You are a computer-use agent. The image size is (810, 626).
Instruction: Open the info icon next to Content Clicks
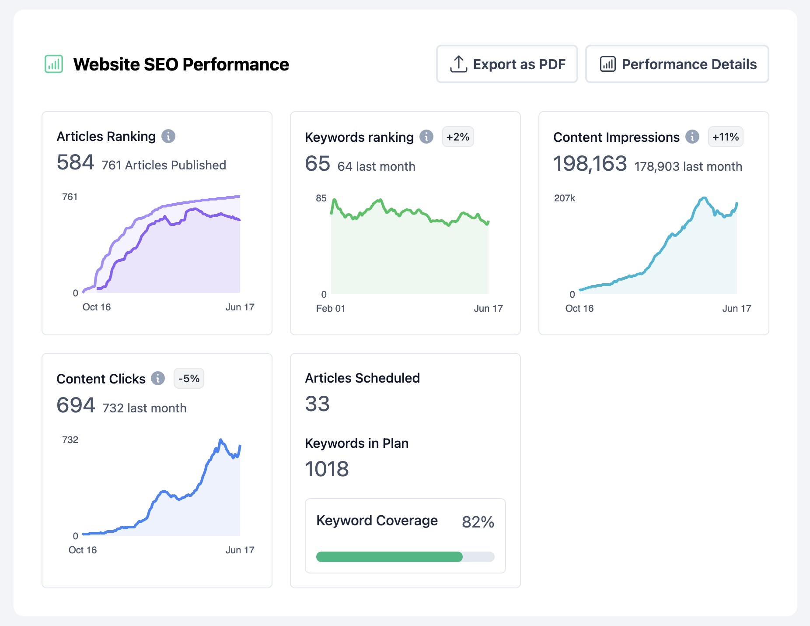tap(158, 378)
